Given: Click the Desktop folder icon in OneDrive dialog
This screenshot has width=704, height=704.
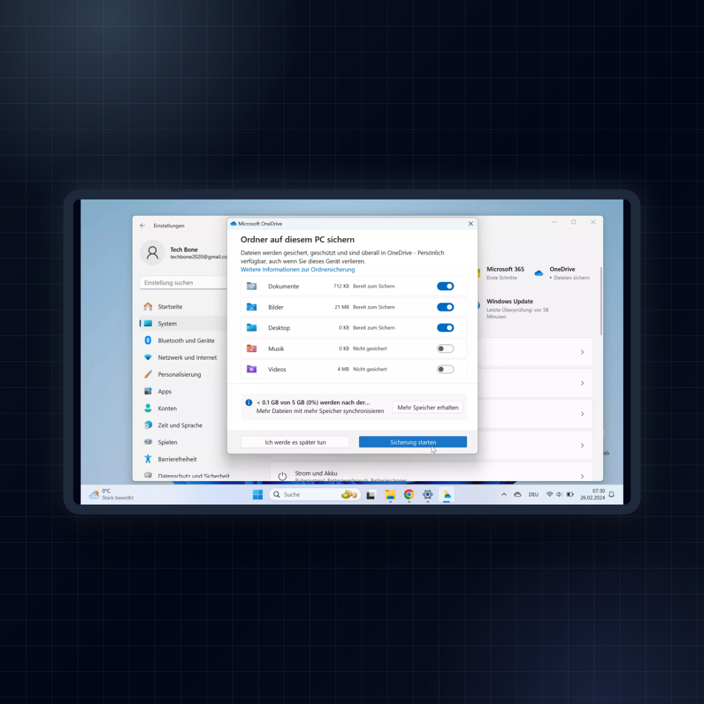Looking at the screenshot, I should (x=252, y=328).
